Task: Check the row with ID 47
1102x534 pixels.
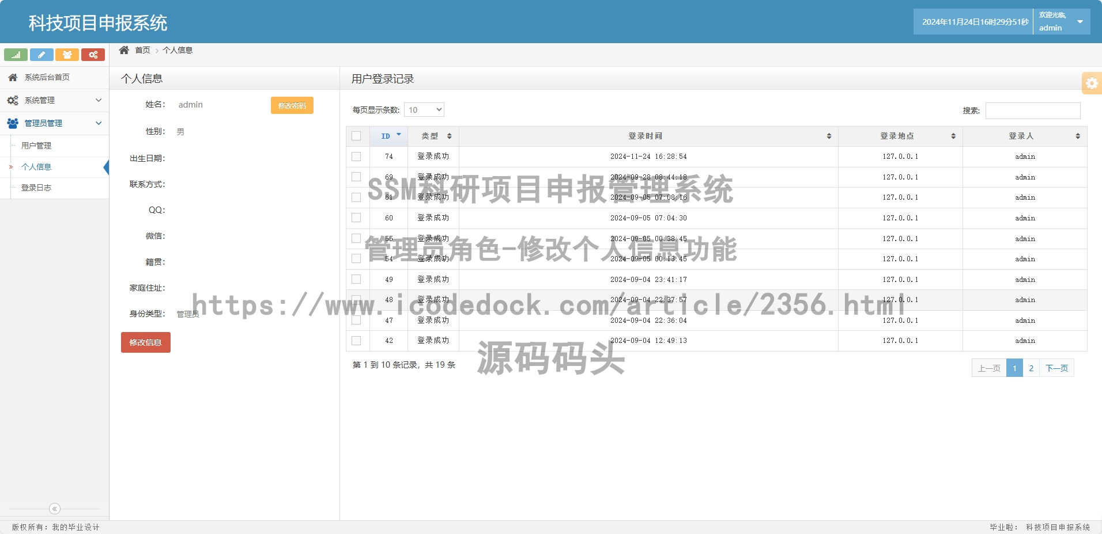Action: 356,321
